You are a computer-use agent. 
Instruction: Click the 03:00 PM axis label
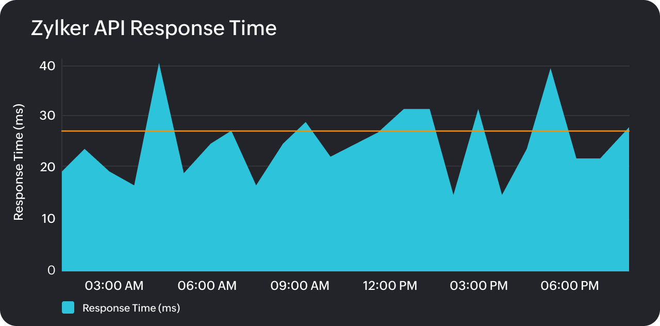click(x=479, y=286)
